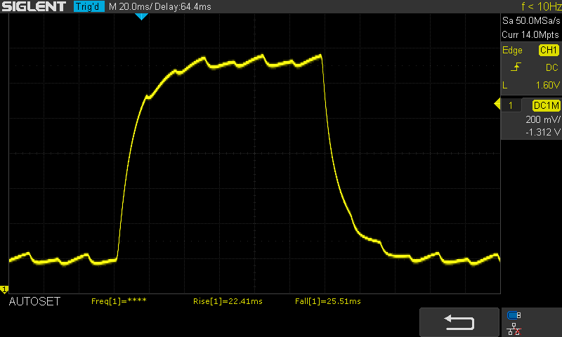This screenshot has width=562, height=337.
Task: Click the Rise[1]=22.41ms measurement
Action: [228, 301]
